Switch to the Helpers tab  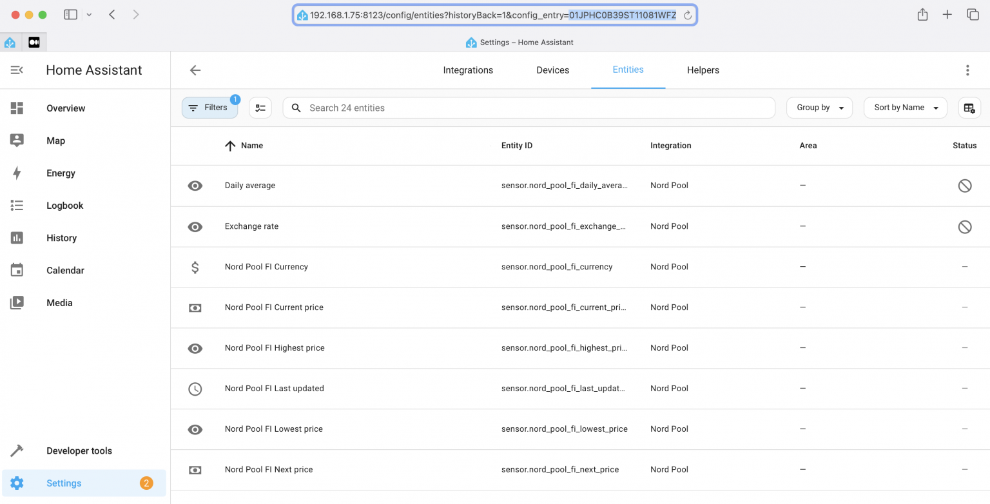pos(703,70)
